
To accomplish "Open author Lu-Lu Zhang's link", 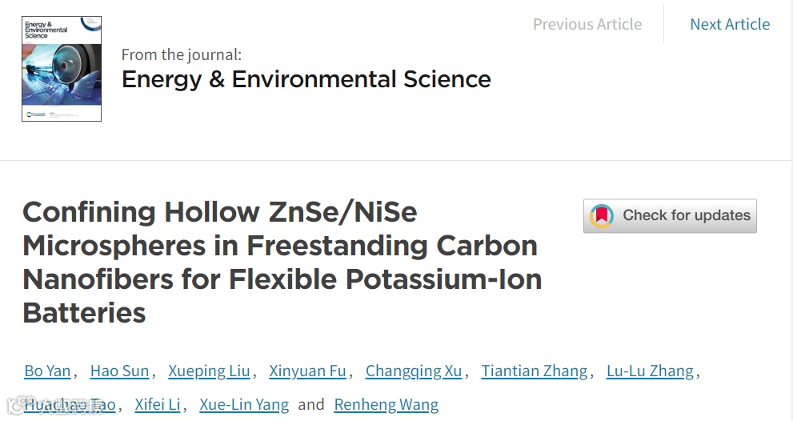I will pyautogui.click(x=650, y=371).
